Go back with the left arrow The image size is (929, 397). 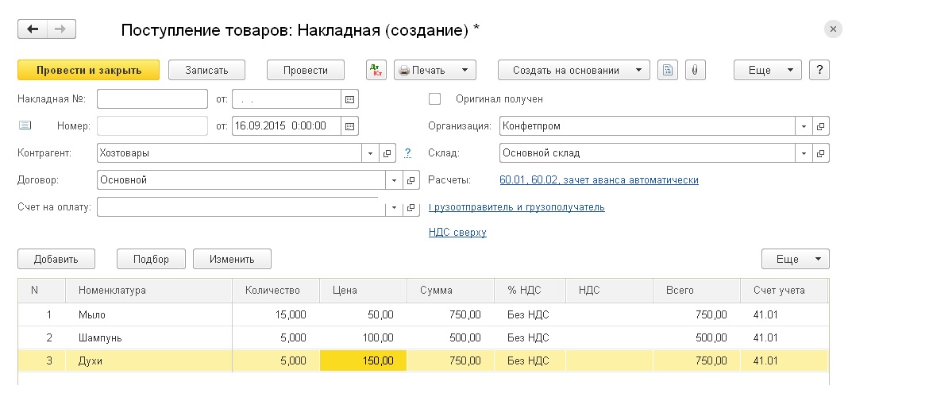(x=33, y=29)
